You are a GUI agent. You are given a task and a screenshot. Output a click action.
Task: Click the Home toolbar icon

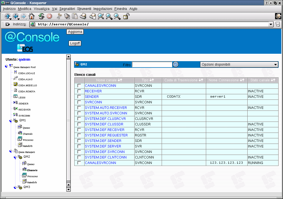coord(32,16)
